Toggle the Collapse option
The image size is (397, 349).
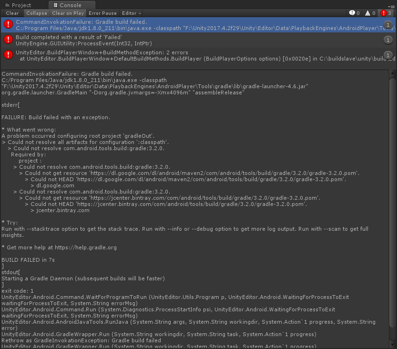click(x=36, y=13)
